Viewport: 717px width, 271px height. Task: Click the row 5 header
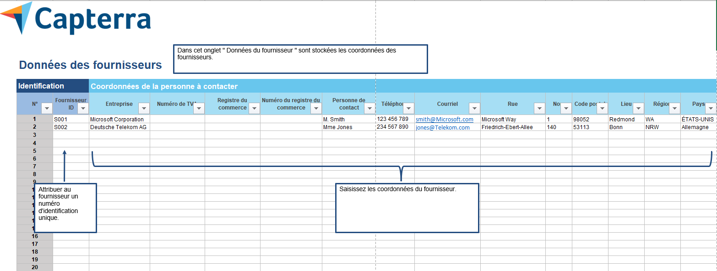point(34,150)
